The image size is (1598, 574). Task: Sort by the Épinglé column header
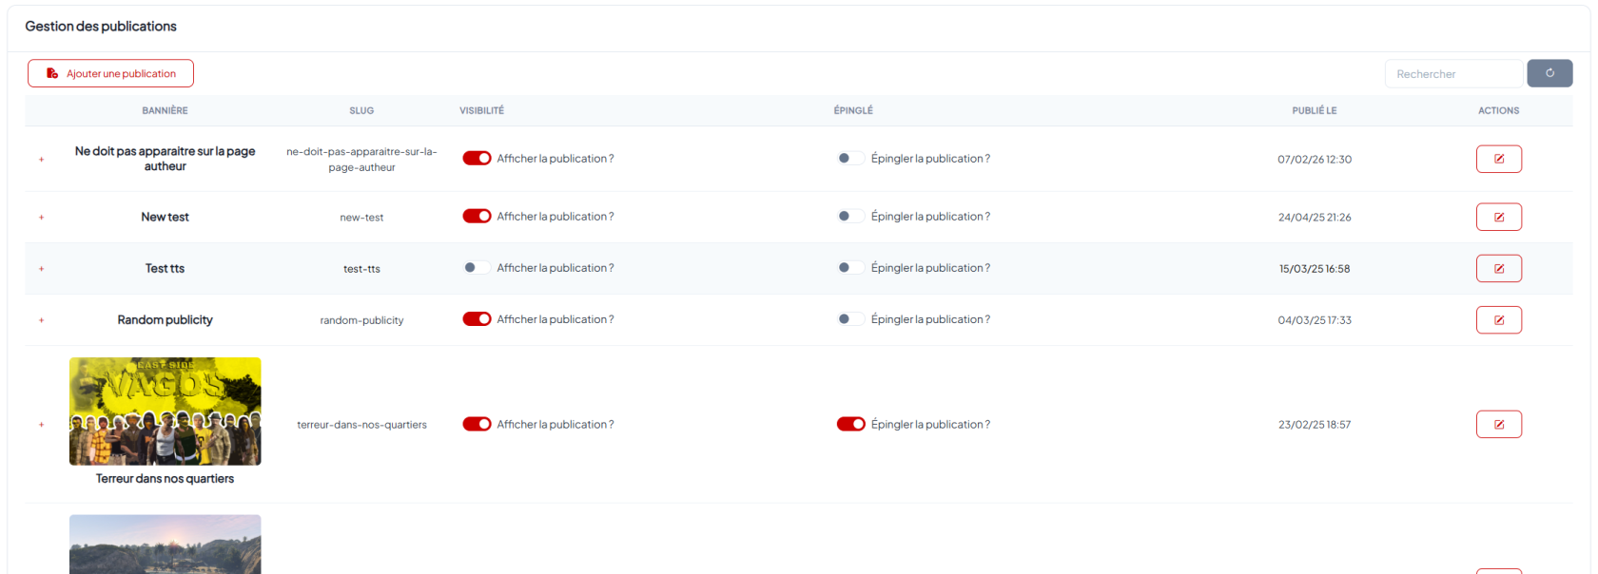tap(853, 110)
